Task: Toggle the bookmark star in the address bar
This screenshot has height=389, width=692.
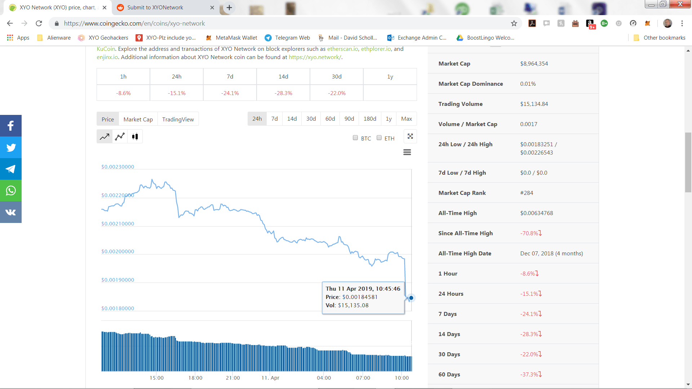Action: tap(513, 23)
